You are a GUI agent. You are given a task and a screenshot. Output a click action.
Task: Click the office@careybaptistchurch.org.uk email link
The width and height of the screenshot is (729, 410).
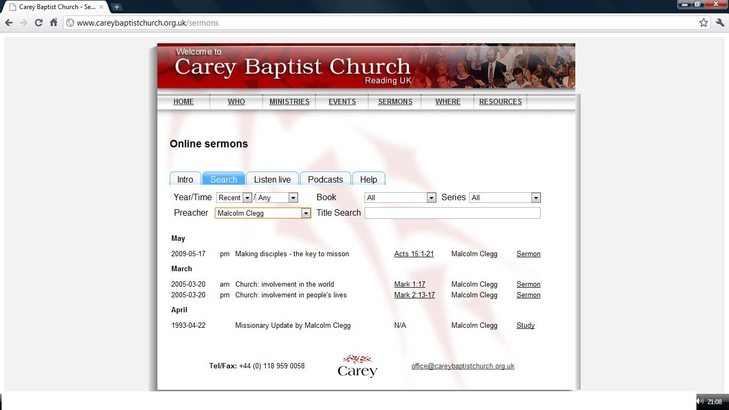click(463, 366)
